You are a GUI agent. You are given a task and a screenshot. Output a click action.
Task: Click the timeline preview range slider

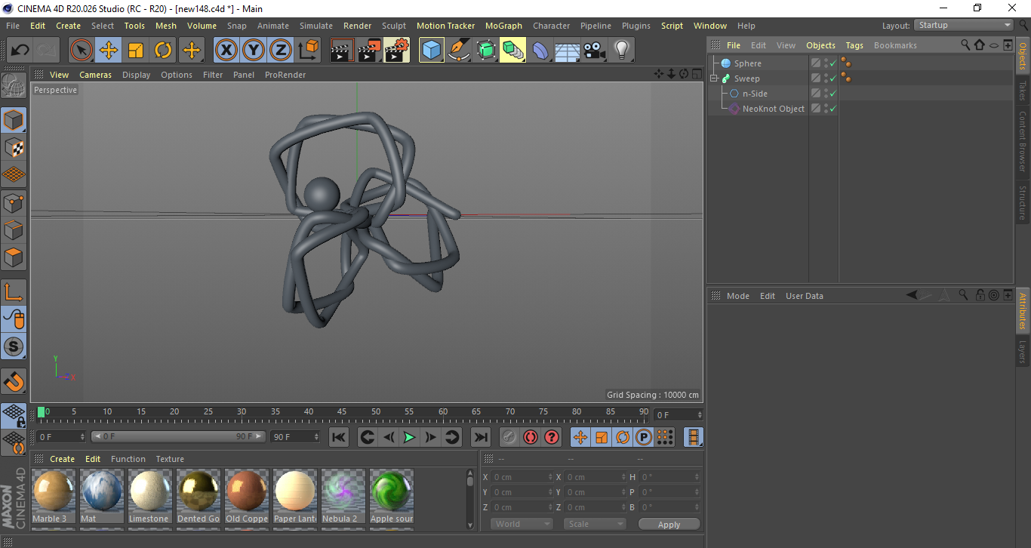click(x=178, y=436)
